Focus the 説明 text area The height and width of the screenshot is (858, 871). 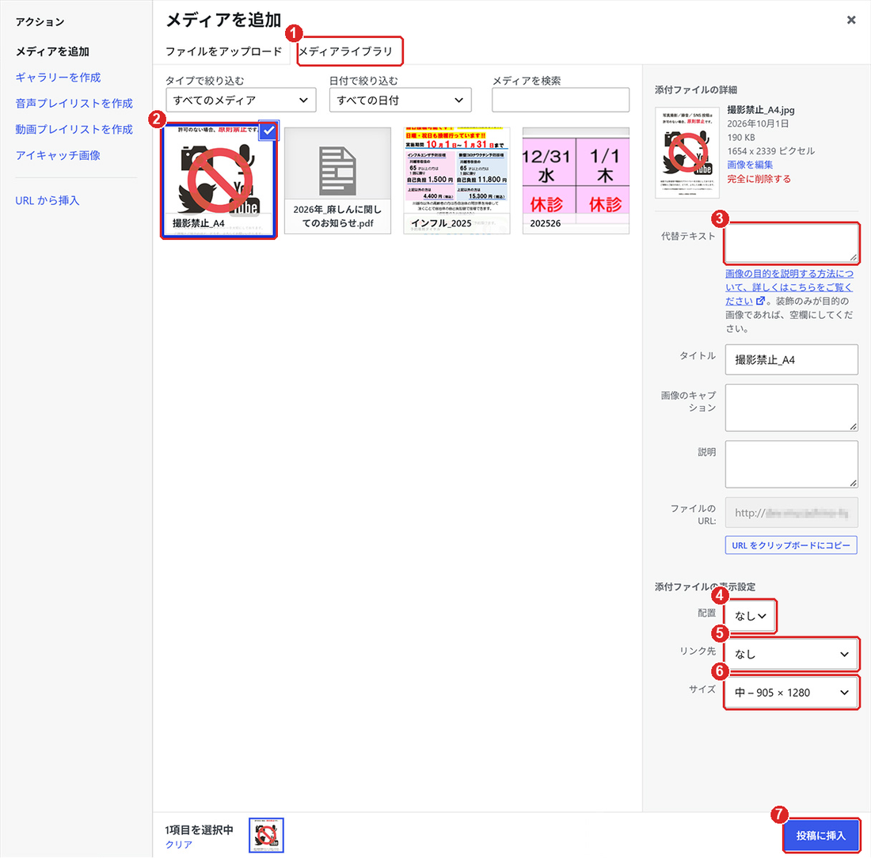[792, 465]
